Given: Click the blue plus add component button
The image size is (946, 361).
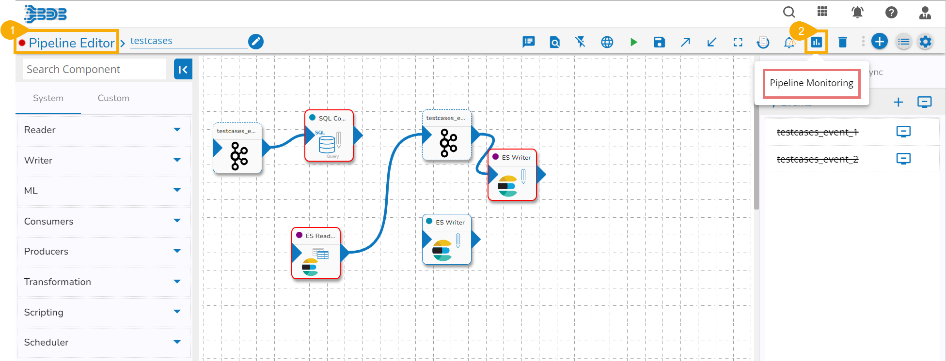Looking at the screenshot, I should pyautogui.click(x=879, y=42).
